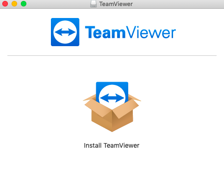Click the disk volume icon in the title bar
The height and width of the screenshot is (192, 224).
tap(93, 4)
